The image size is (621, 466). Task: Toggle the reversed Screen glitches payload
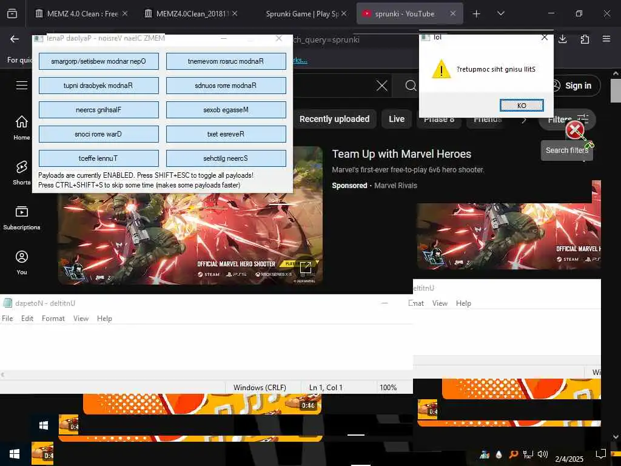(x=226, y=158)
